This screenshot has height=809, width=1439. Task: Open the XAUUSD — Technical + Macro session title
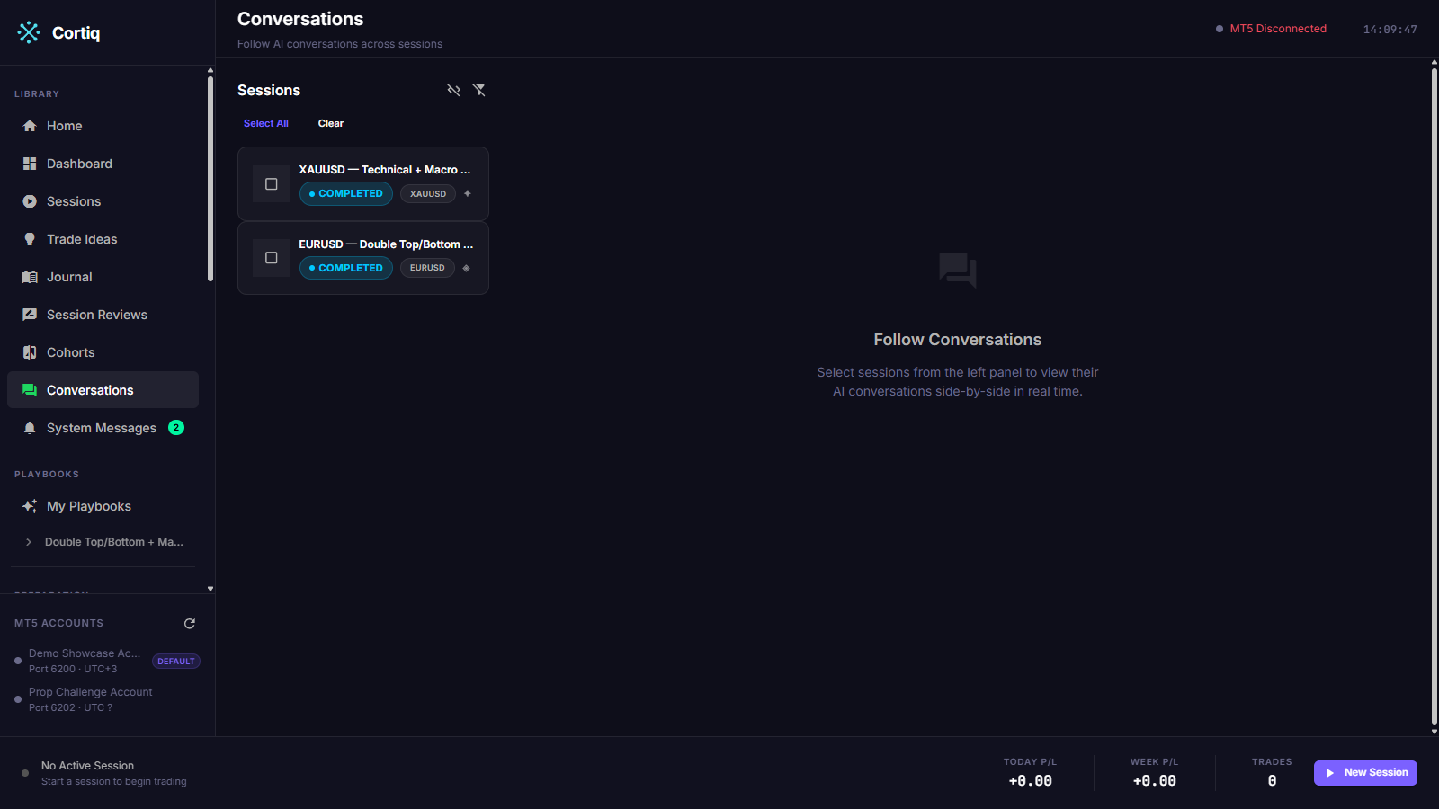(x=385, y=170)
